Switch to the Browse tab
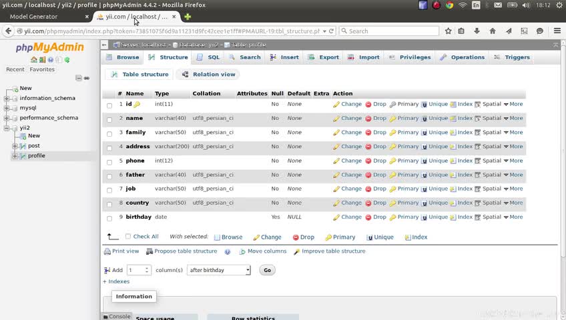 (122, 57)
